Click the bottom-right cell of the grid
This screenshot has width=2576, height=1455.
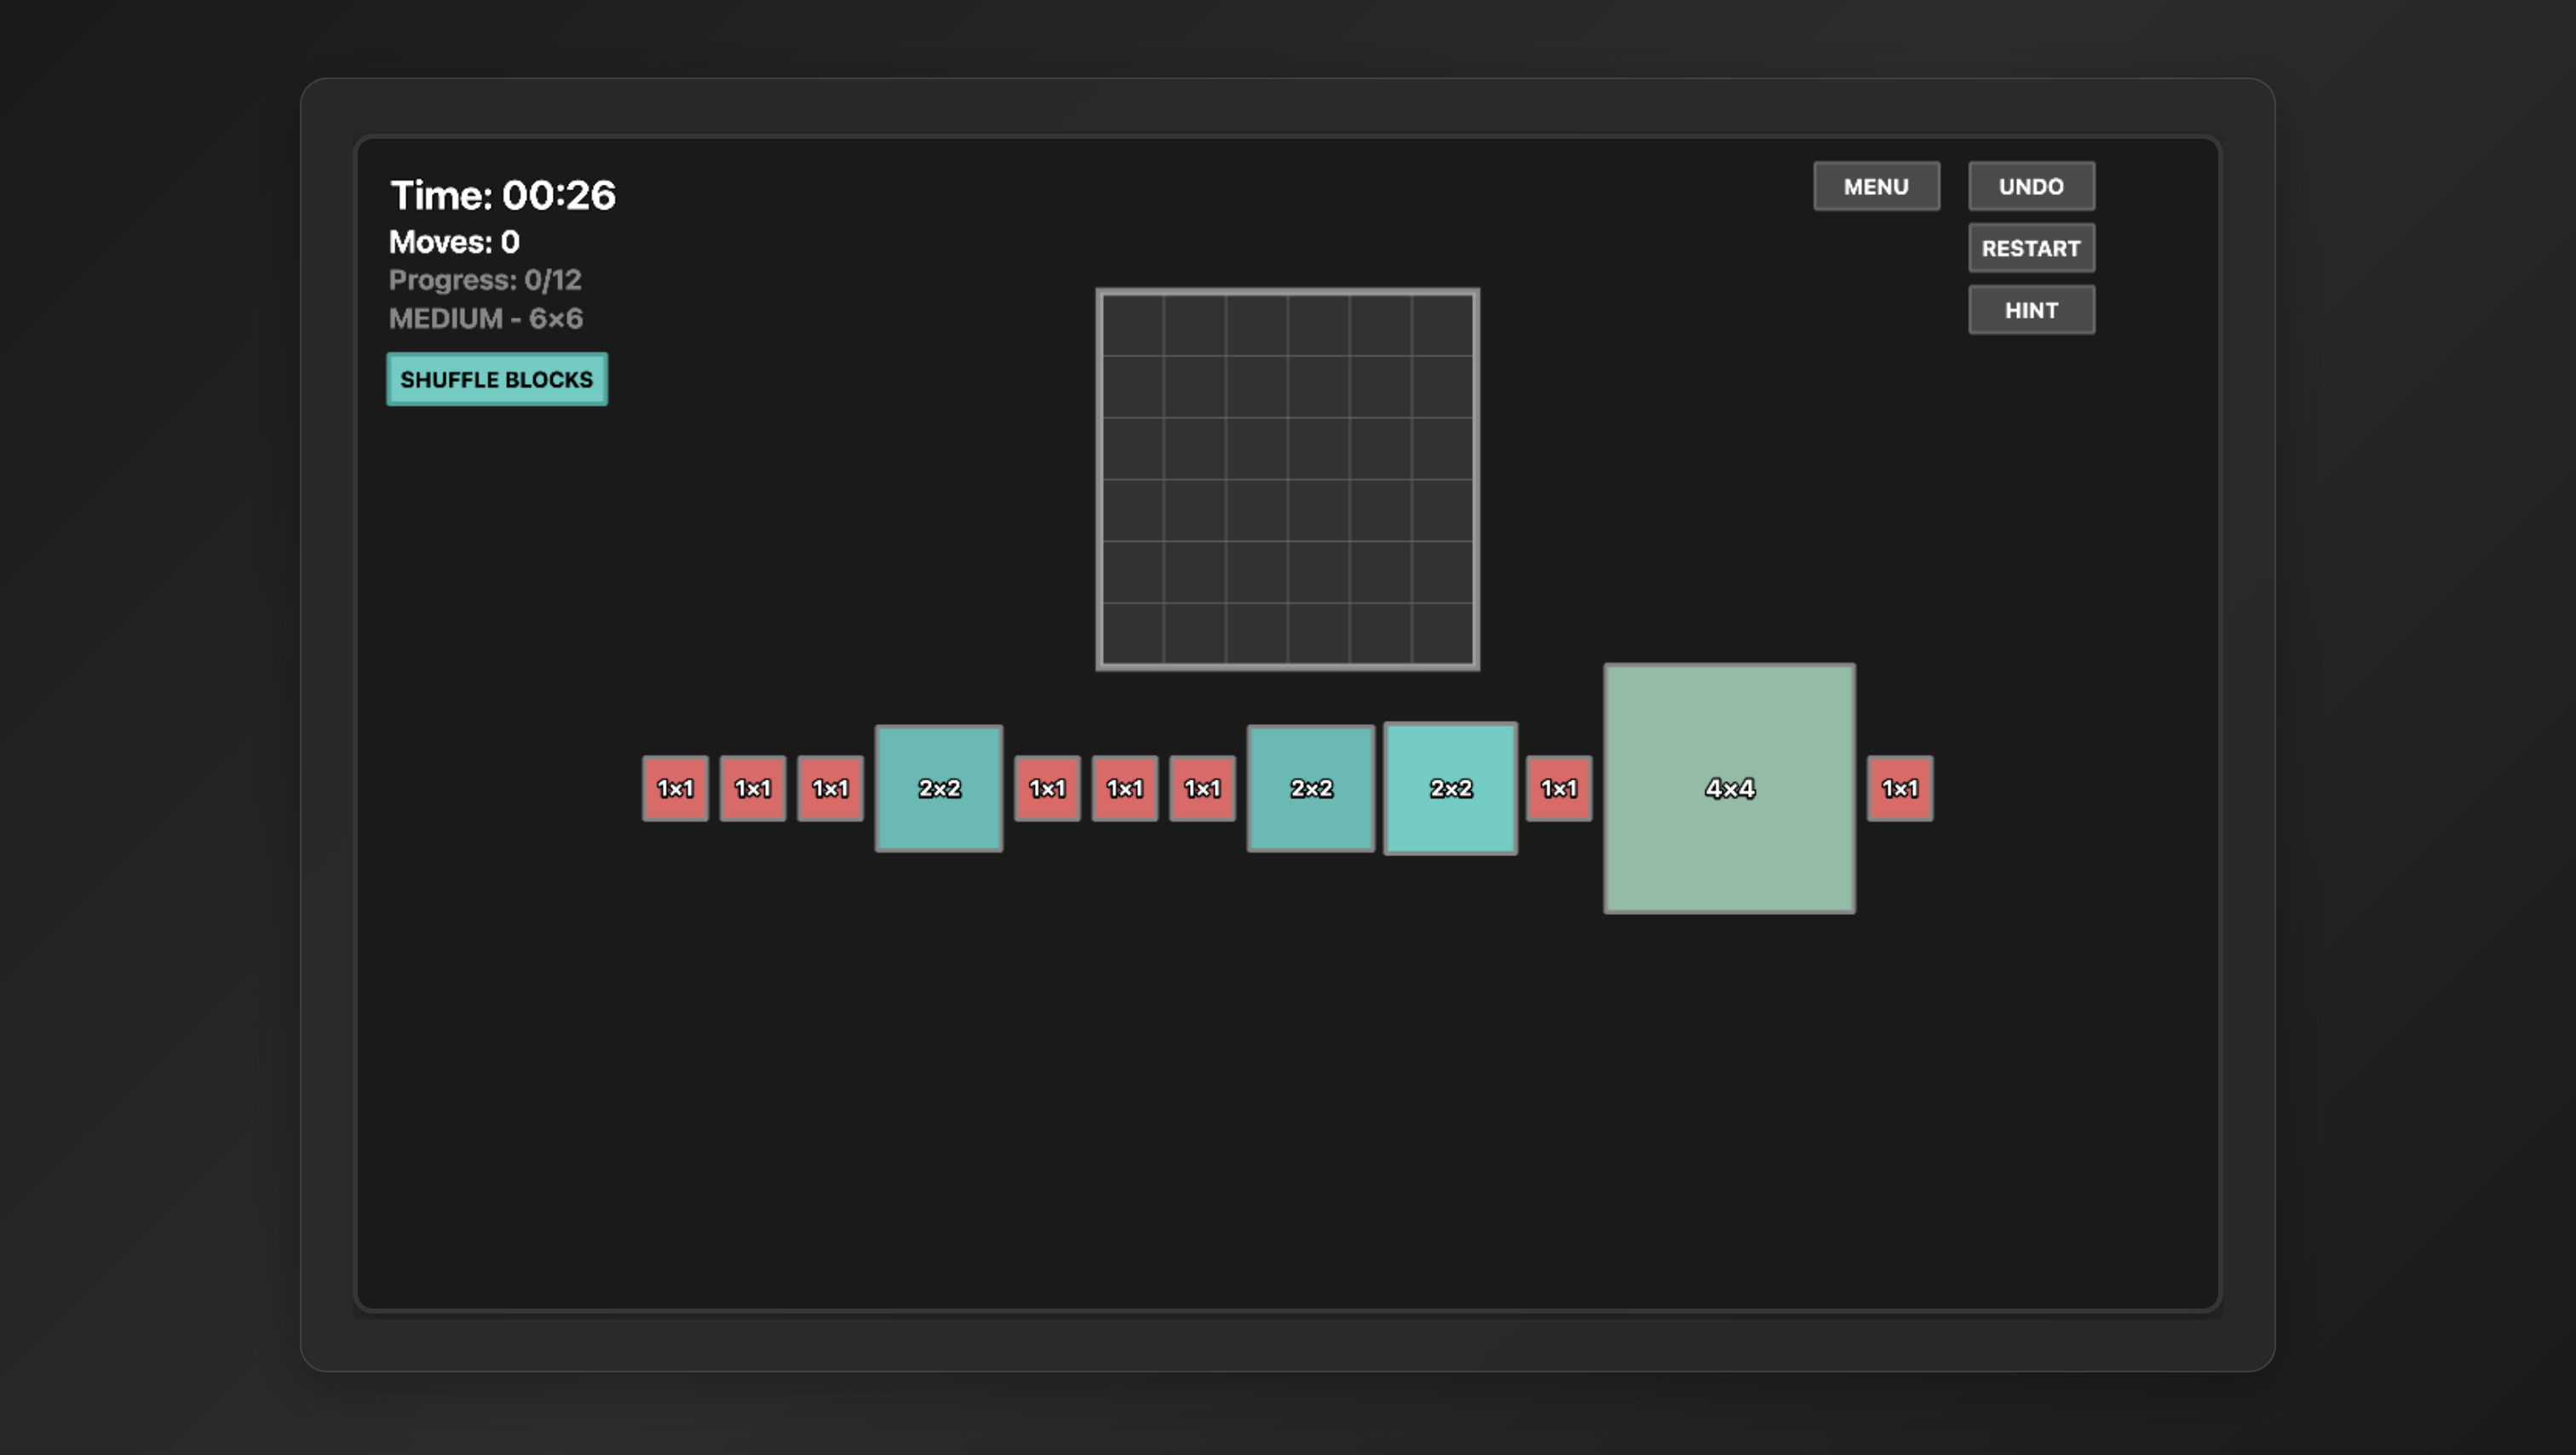(x=1442, y=633)
